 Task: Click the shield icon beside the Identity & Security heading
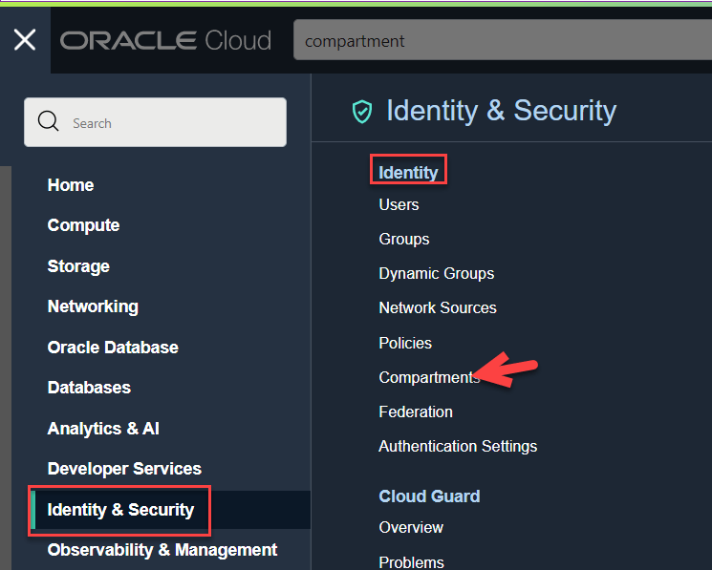click(x=362, y=112)
